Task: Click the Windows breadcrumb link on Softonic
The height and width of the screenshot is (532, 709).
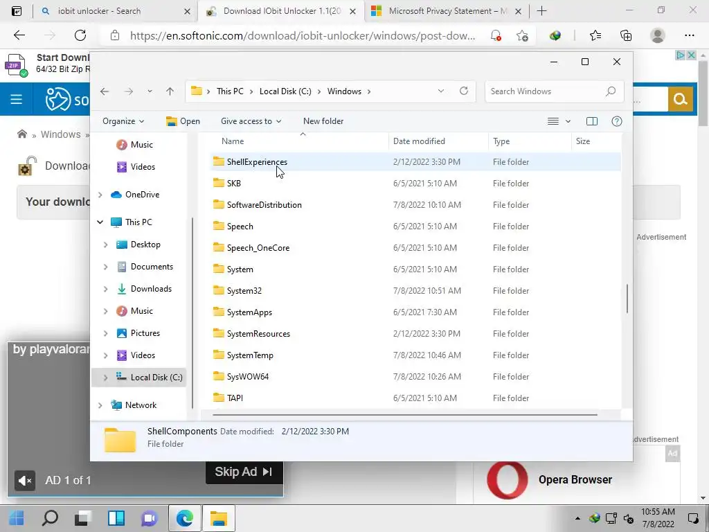Action: pos(61,134)
